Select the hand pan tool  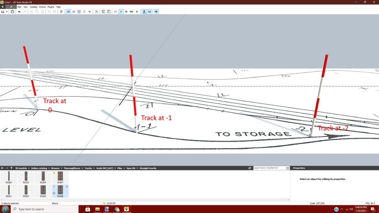point(12,11)
